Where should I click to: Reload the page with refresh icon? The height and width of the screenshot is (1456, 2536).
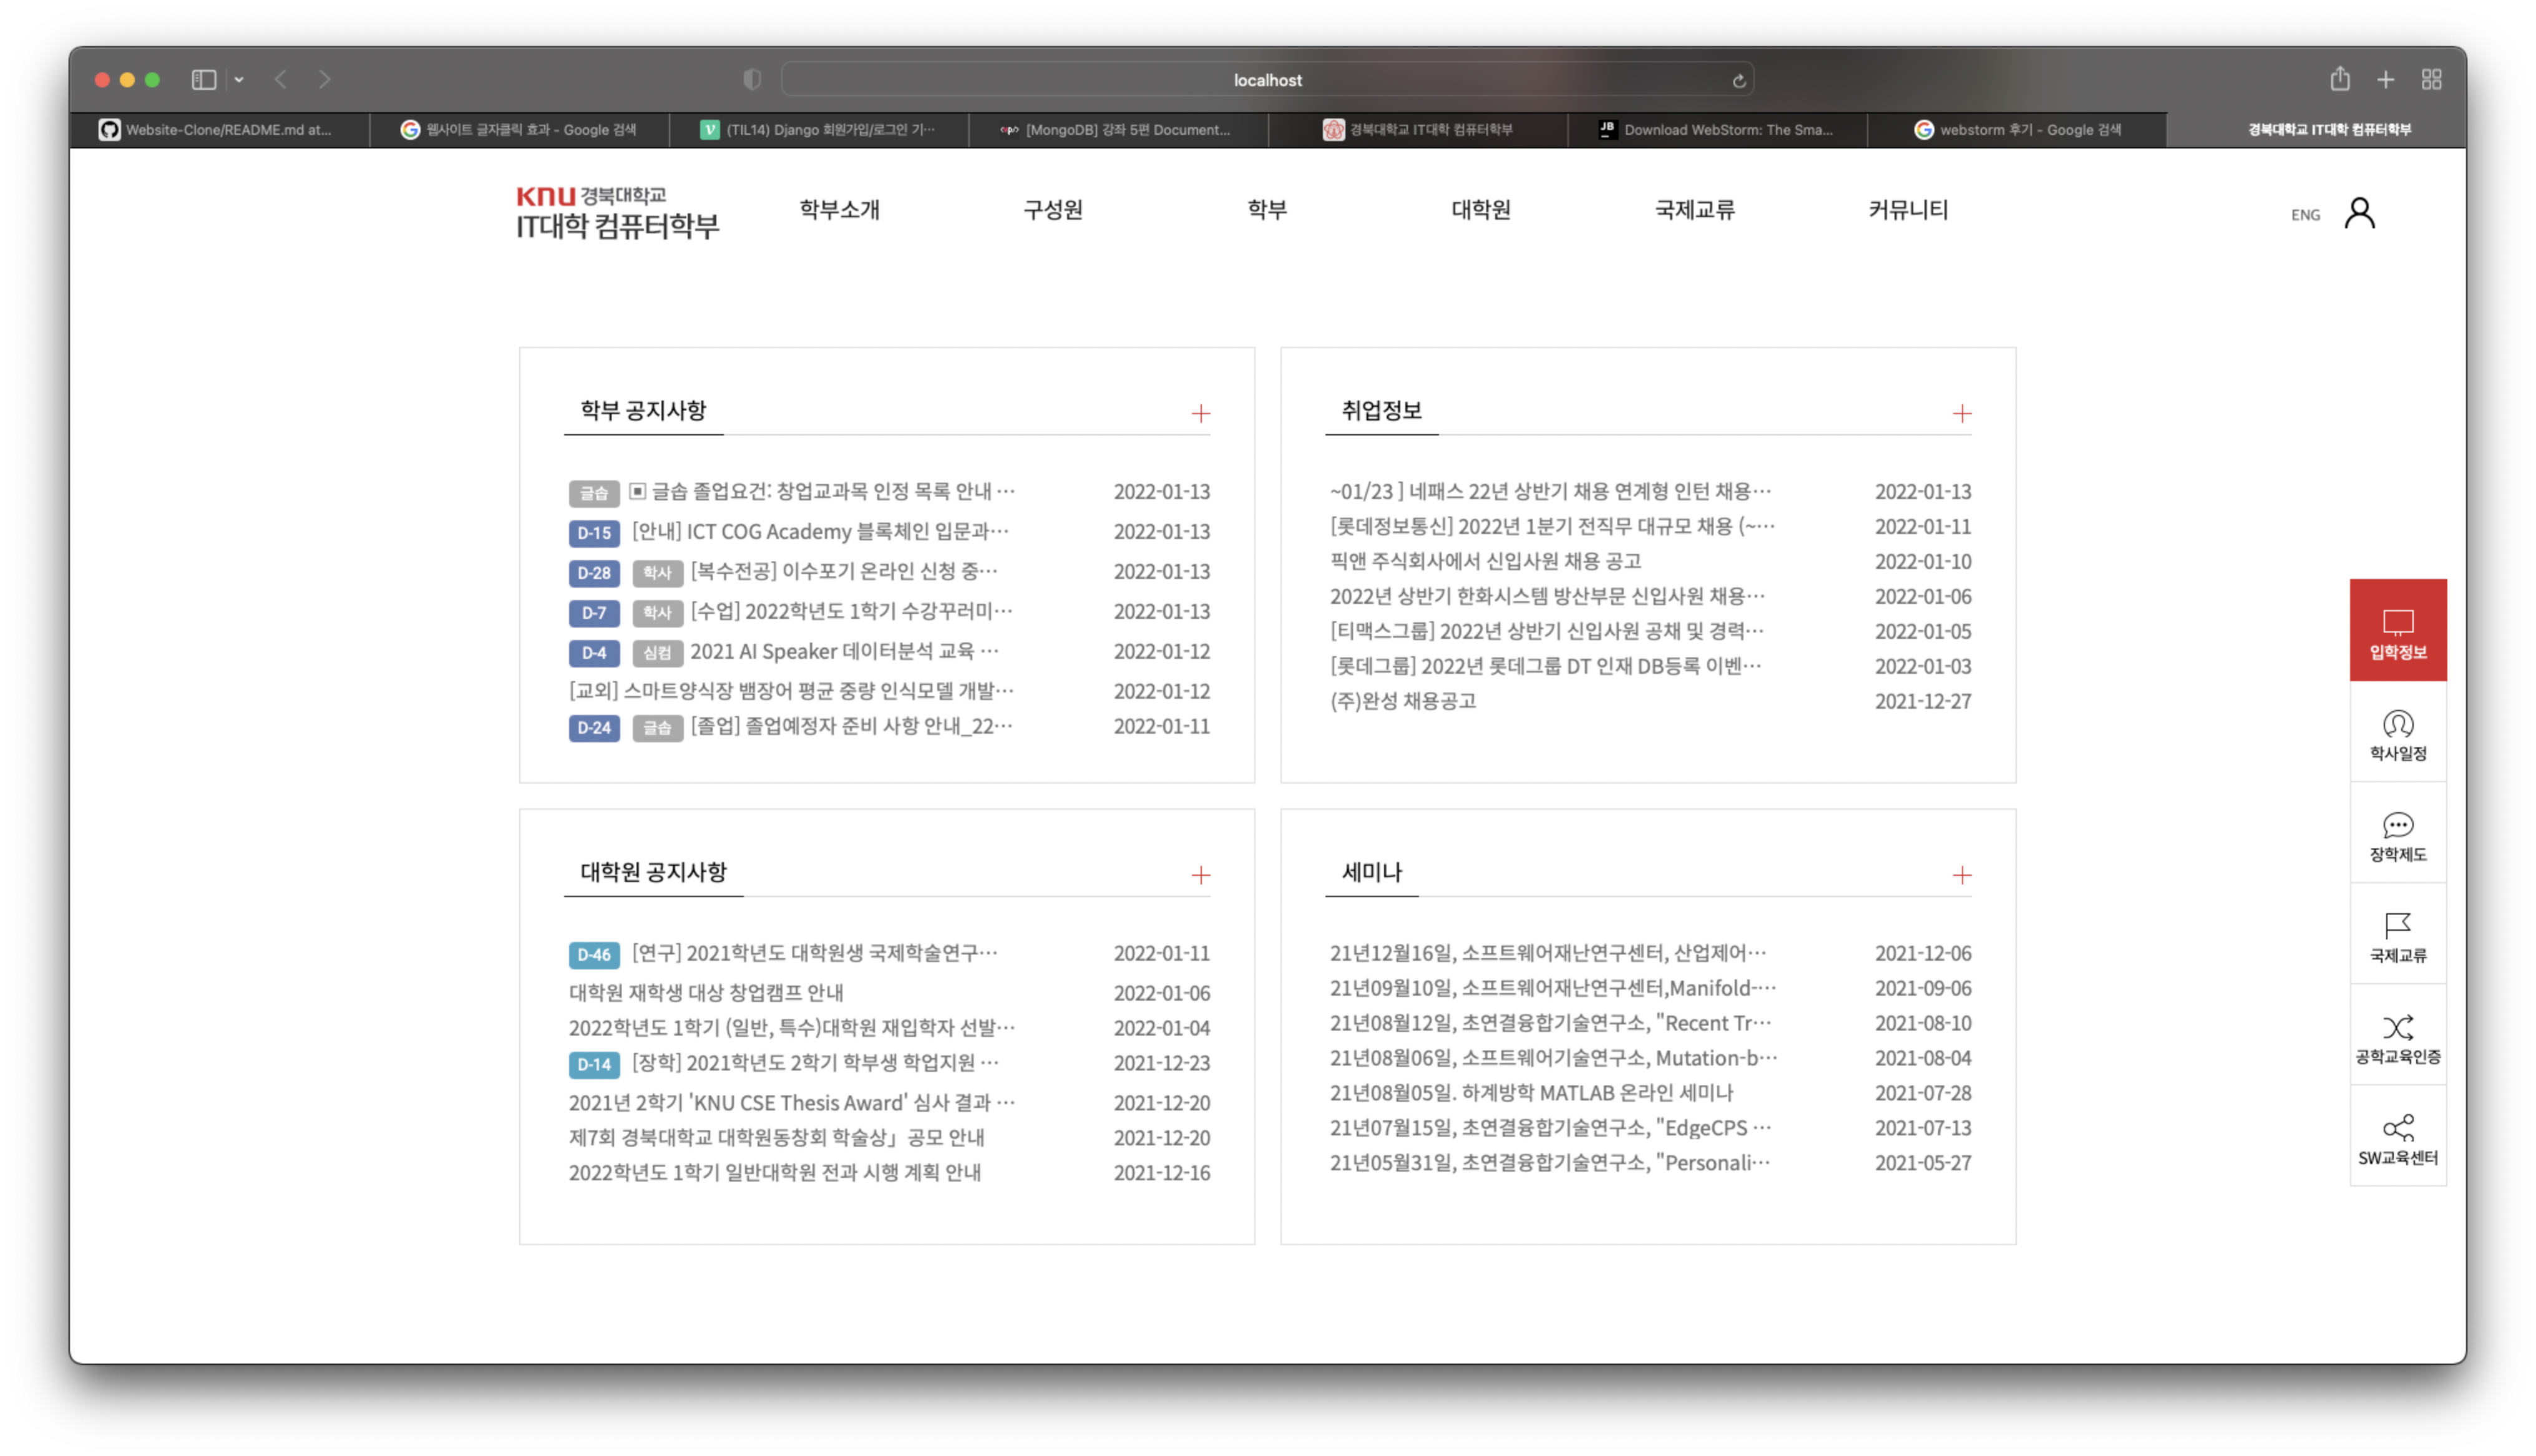[x=1738, y=80]
